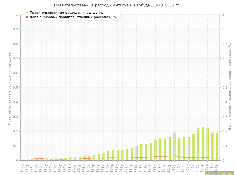234x175 pixels.
Task: Click the 1985 year label on x-axis
Action: pos(94,167)
